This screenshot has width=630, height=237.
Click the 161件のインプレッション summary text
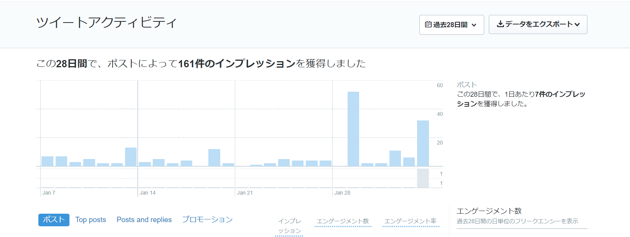[237, 63]
